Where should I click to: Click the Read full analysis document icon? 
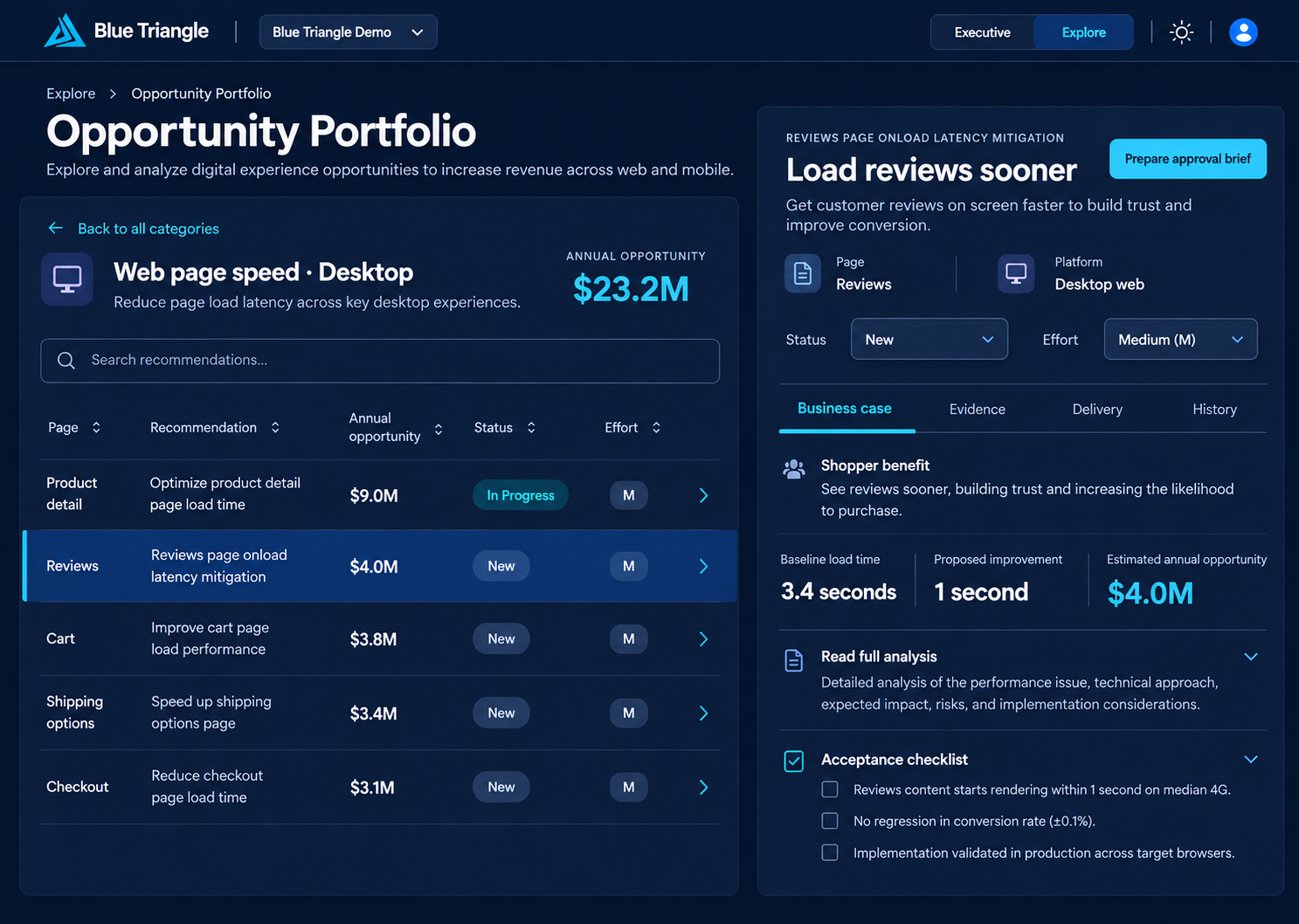point(794,660)
